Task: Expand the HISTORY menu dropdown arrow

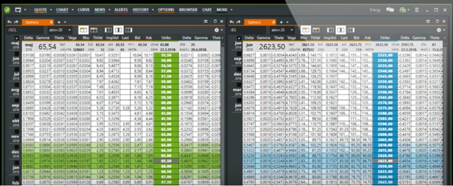Action: [153, 10]
